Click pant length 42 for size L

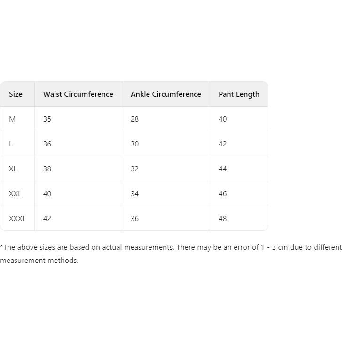[x=223, y=144]
